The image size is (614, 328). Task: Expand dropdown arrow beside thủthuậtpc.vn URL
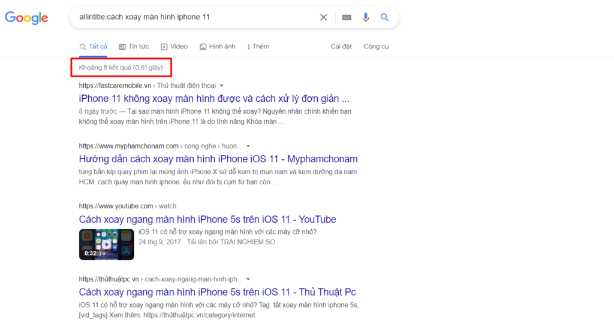[x=248, y=280]
